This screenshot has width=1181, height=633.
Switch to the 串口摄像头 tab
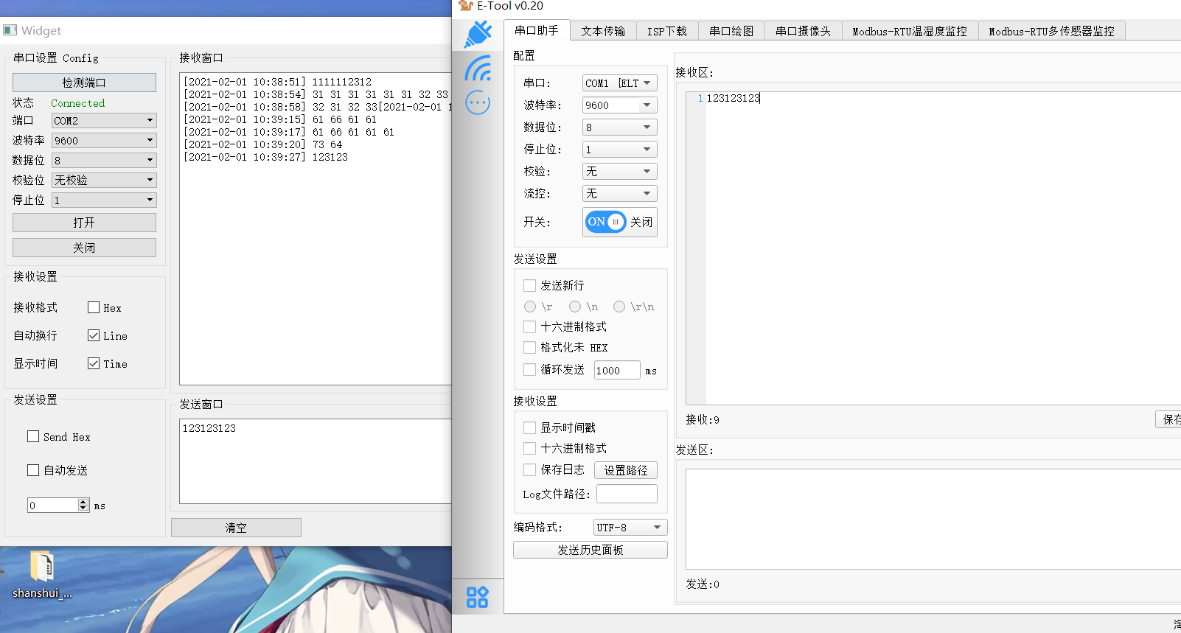pos(803,31)
